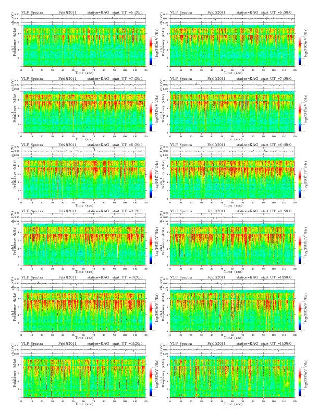Click the spectrogram starting at UT 9:20:0
The height and width of the screenshot is (413, 319).
click(x=83, y=245)
